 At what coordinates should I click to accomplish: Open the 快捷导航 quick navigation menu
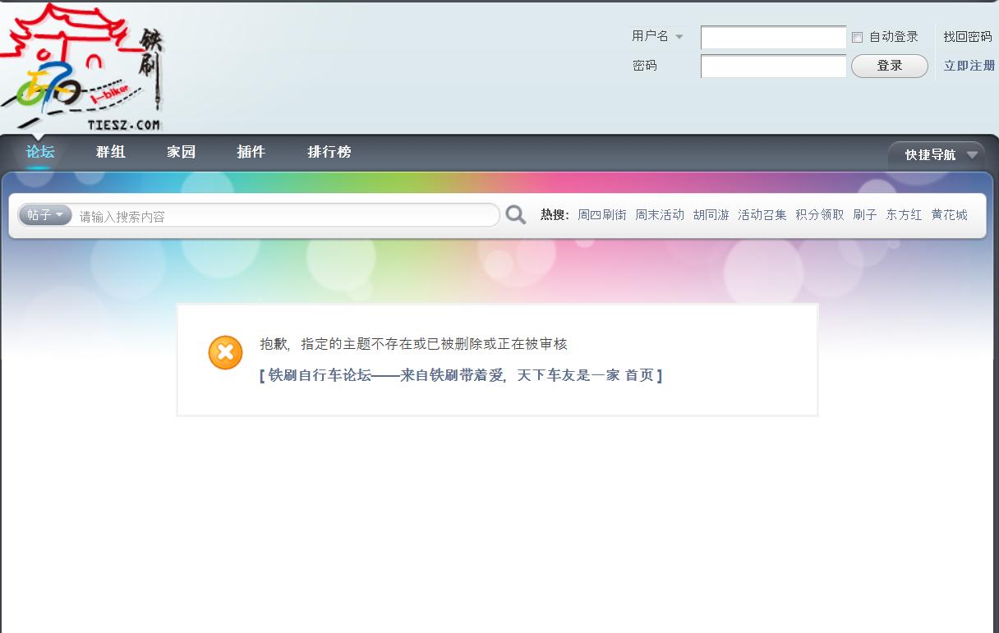pos(935,154)
